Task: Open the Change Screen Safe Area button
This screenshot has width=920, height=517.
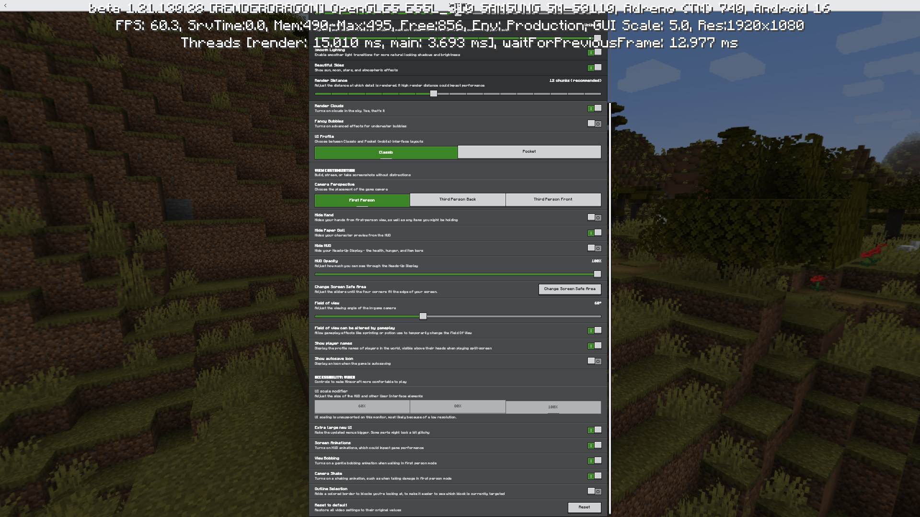Action: 569,289
